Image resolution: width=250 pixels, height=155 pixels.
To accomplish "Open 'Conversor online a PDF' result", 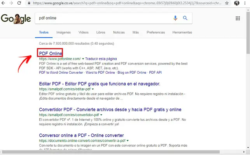I will click(x=81, y=135).
